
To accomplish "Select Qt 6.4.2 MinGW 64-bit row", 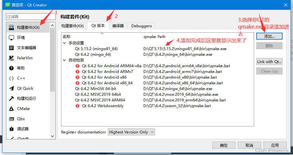I will pyautogui.click(x=157, y=89).
